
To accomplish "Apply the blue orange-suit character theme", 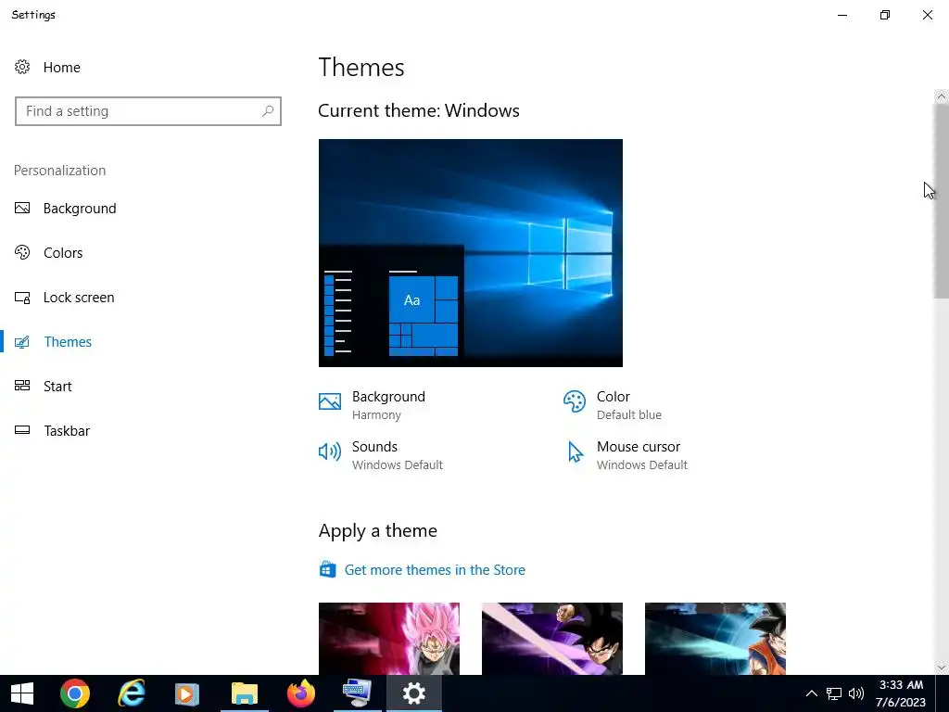I will coord(715,639).
